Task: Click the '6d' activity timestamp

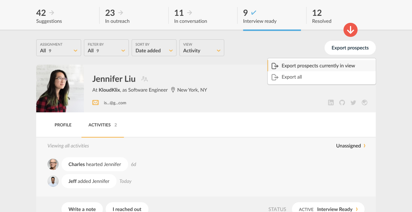Action: click(134, 164)
